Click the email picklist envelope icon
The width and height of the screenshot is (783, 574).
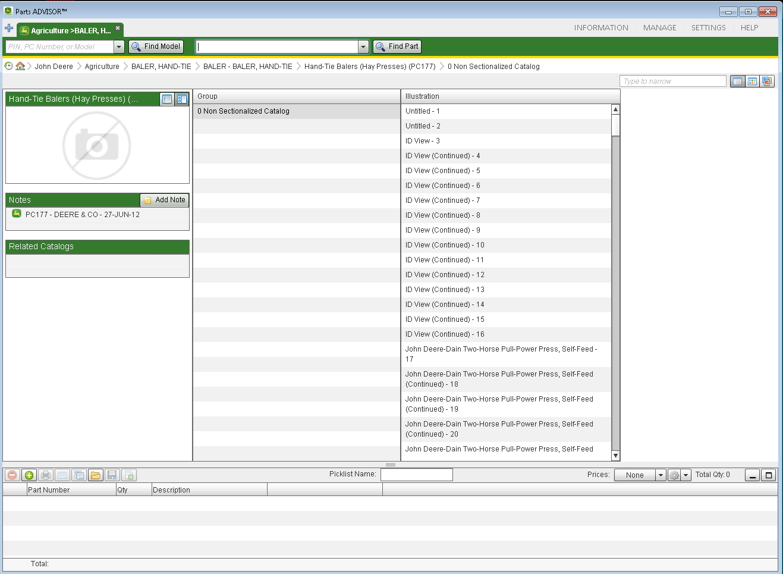[62, 475]
